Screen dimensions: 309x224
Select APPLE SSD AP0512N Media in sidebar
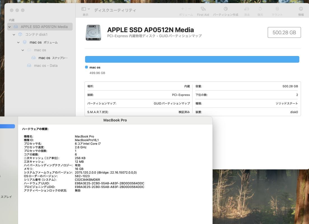40,27
